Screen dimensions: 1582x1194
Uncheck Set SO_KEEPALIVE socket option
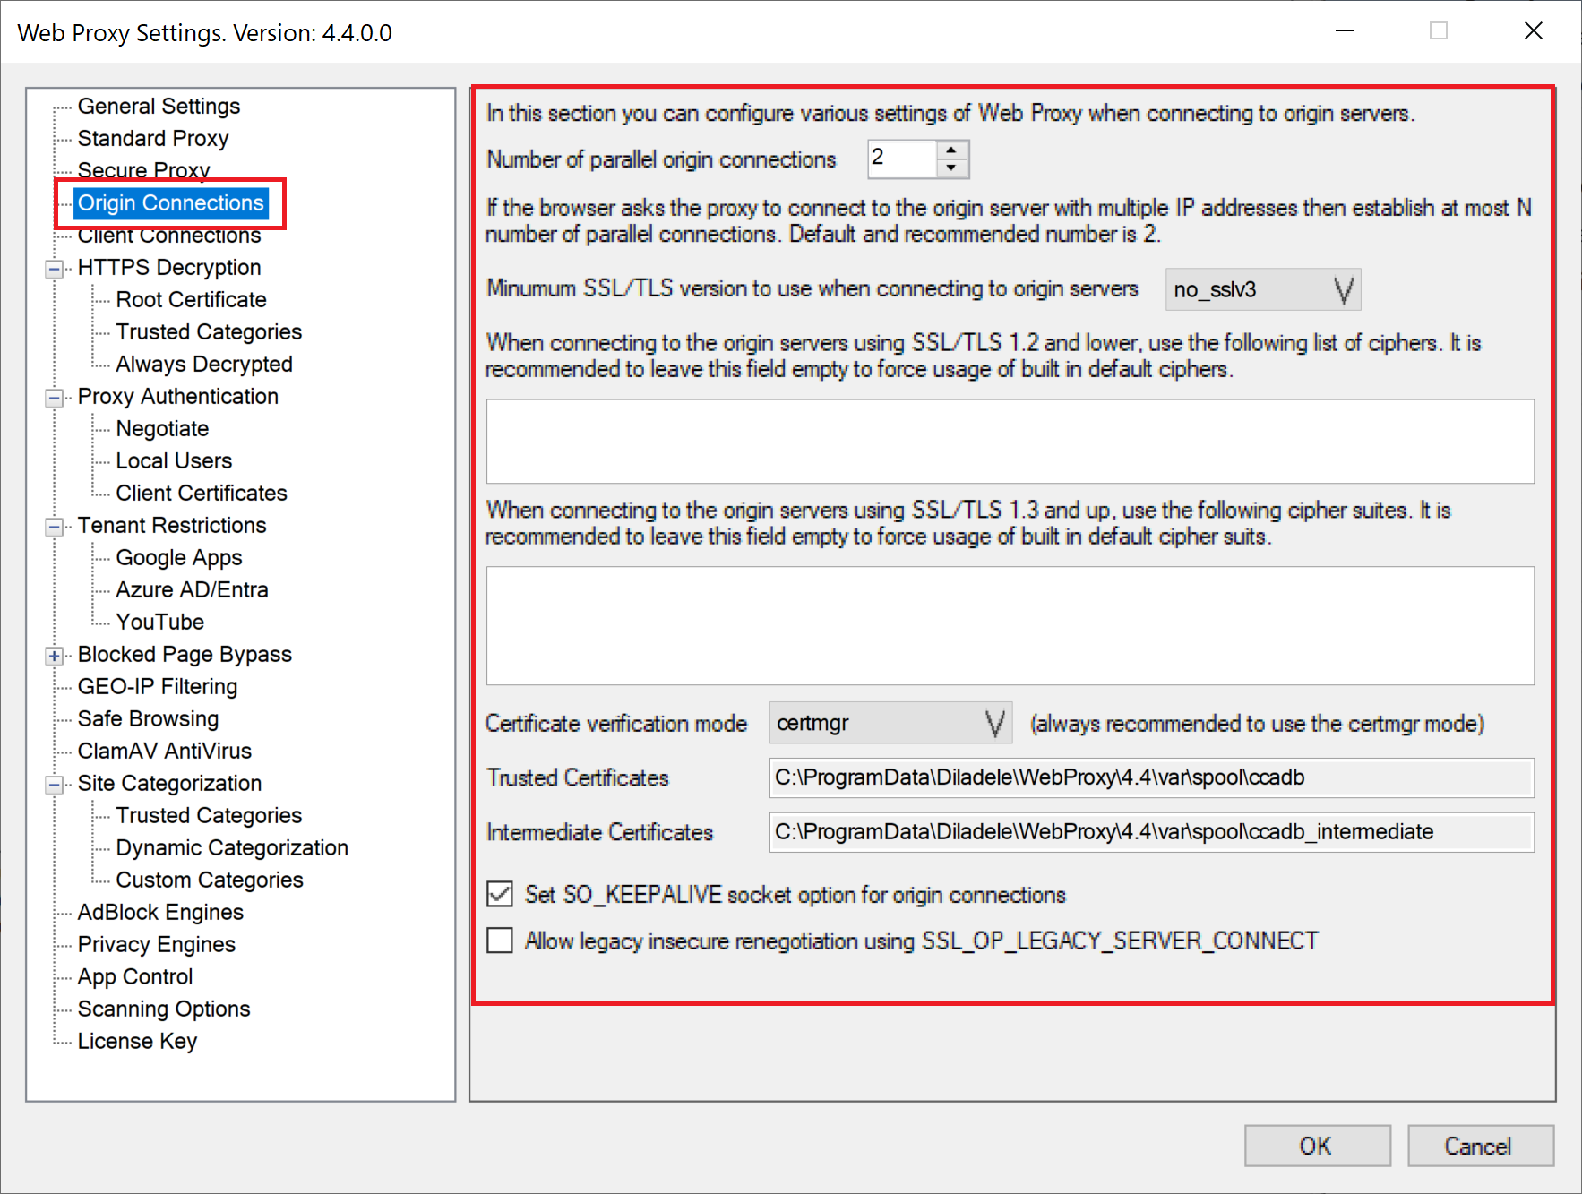[x=500, y=894]
